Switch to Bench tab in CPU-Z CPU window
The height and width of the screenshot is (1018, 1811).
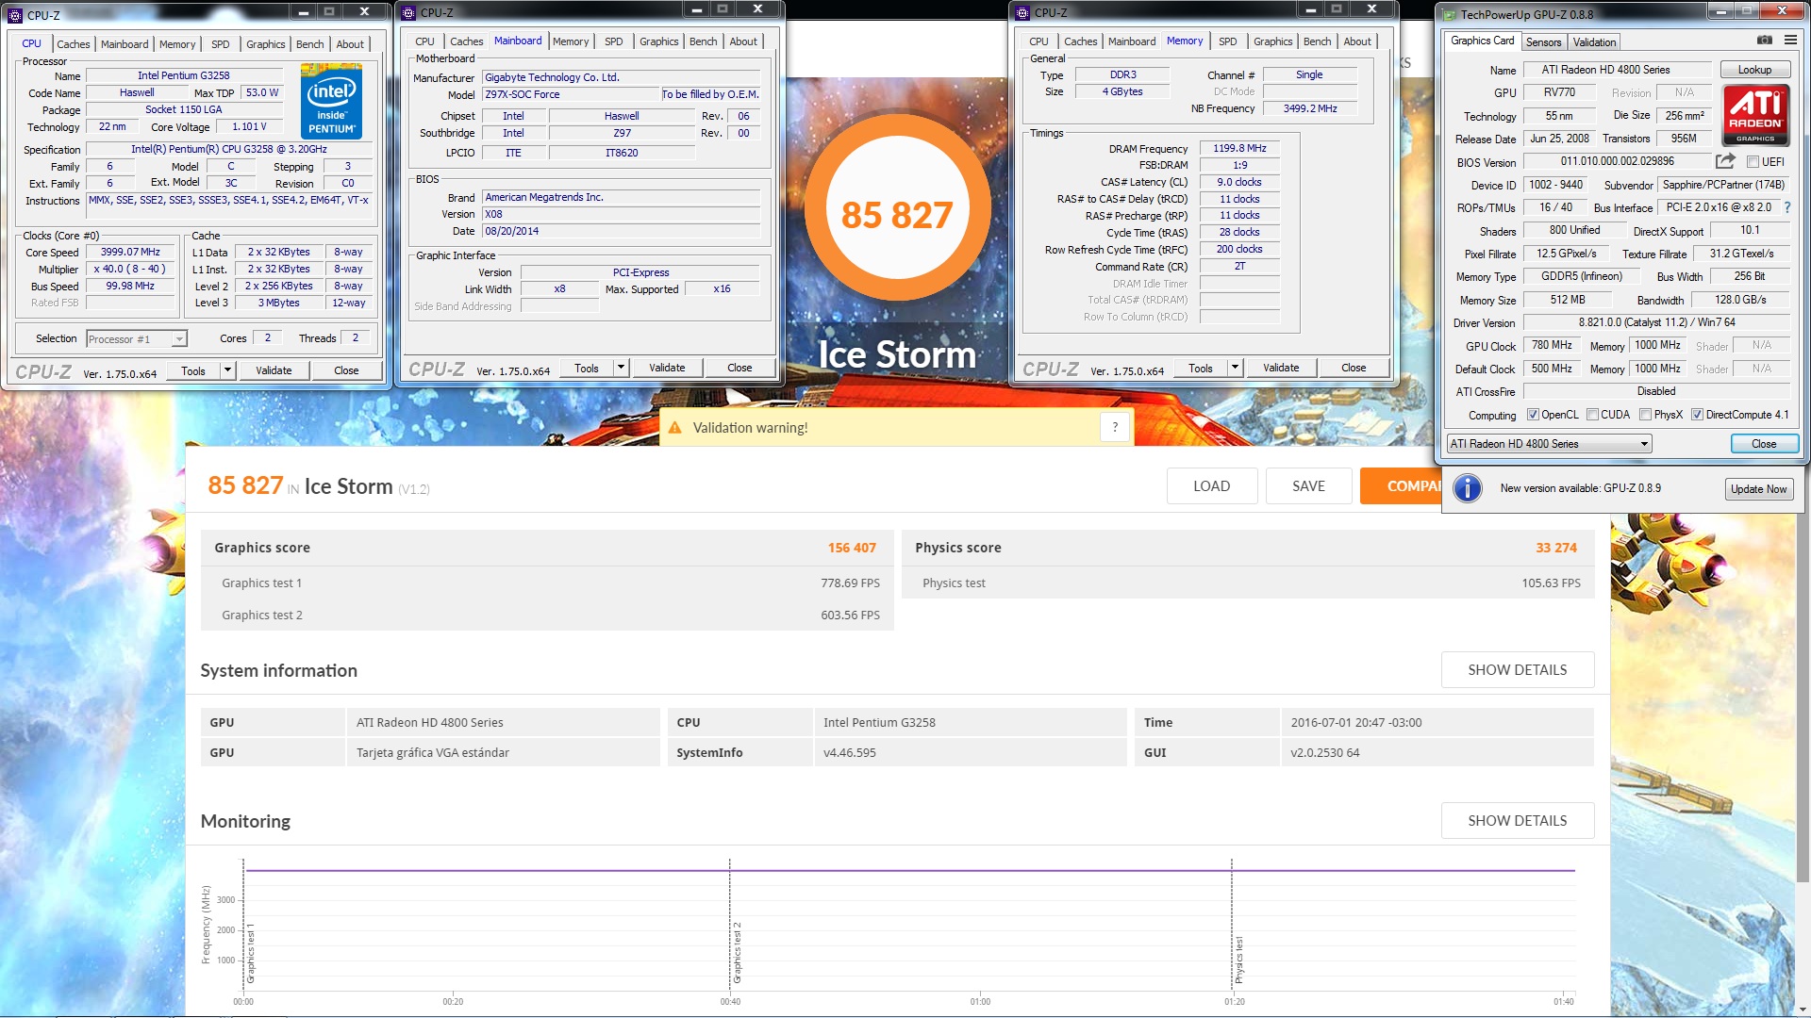point(309,44)
